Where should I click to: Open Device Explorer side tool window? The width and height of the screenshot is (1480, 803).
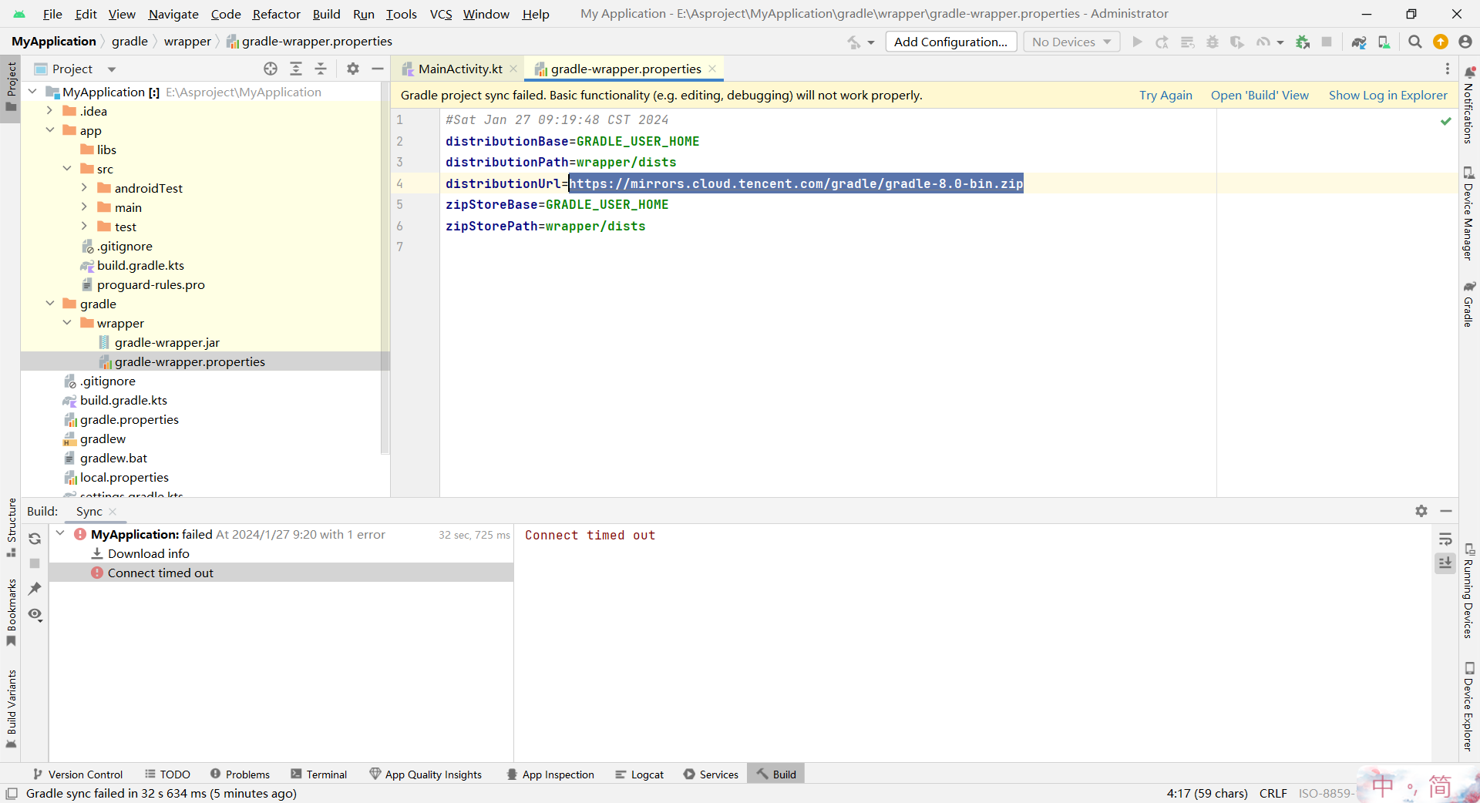point(1469,707)
